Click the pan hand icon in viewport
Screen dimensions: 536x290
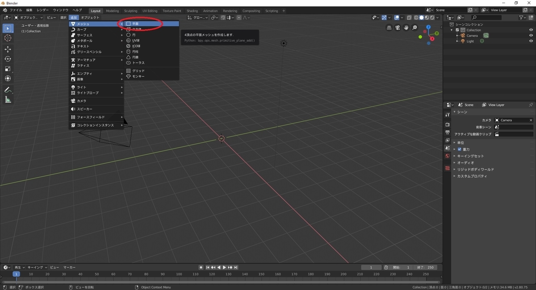click(x=406, y=28)
